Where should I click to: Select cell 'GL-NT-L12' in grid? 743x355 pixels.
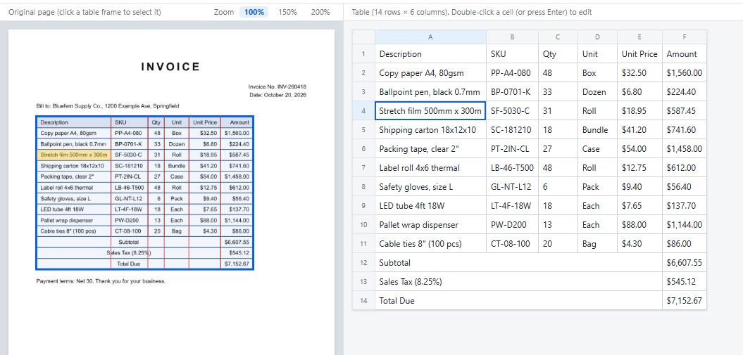click(x=512, y=187)
